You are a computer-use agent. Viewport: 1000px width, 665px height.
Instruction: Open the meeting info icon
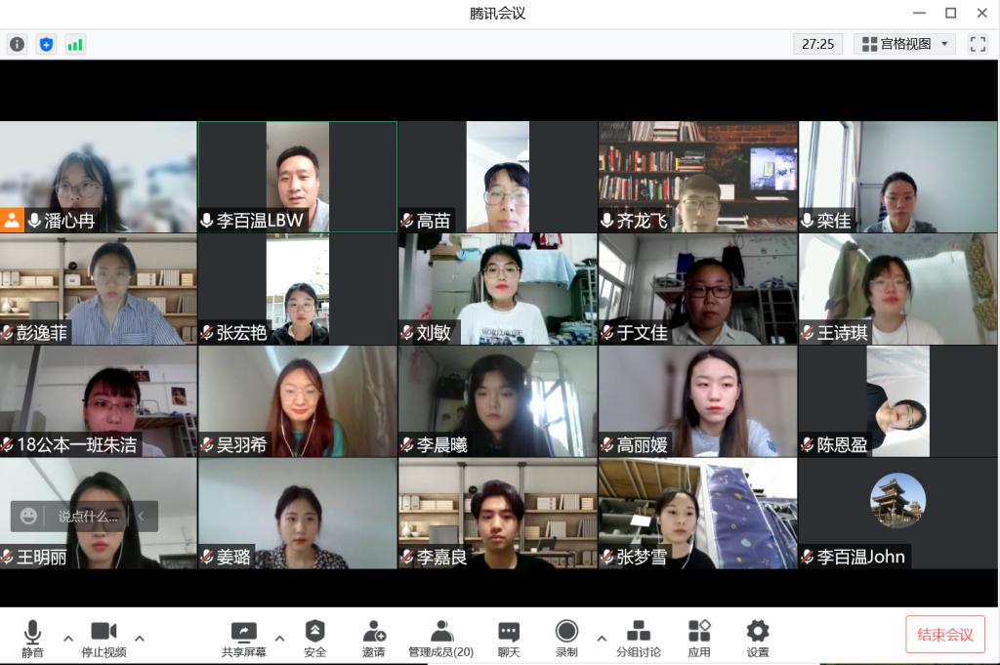(x=18, y=44)
